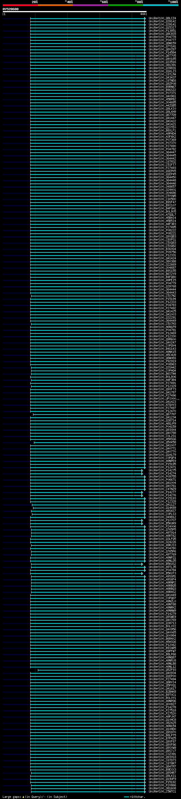Select hit label UniRef100_P15192

[x=162, y=782]
